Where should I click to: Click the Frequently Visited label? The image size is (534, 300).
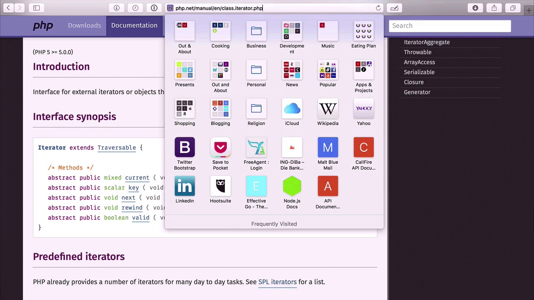click(x=274, y=224)
